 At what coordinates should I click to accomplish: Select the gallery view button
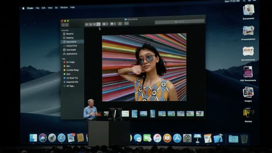(x=99, y=24)
